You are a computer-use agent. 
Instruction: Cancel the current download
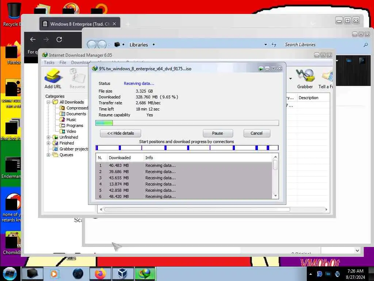coord(257,133)
